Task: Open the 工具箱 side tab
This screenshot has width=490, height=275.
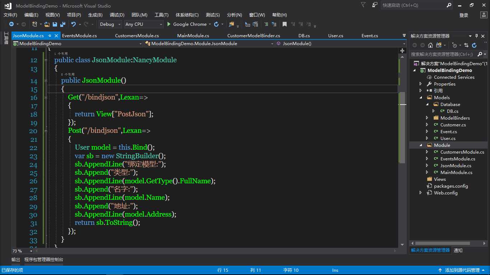Action: point(6,38)
